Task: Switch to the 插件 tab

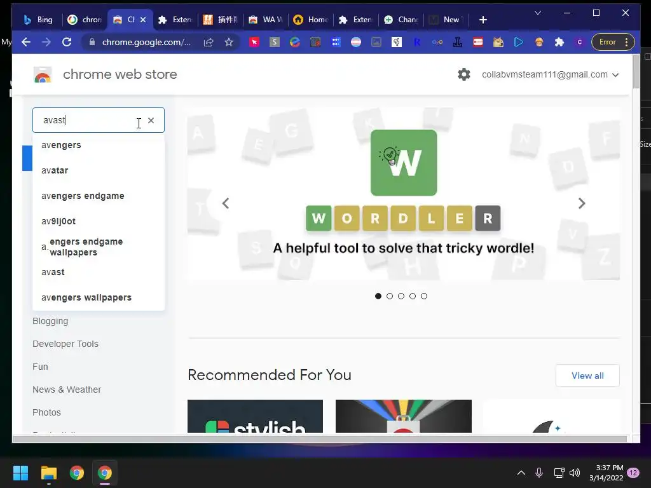Action: (x=221, y=20)
